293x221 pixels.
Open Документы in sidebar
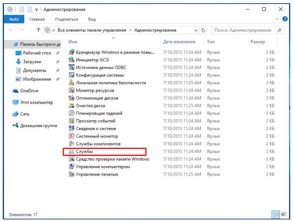[x=34, y=70]
